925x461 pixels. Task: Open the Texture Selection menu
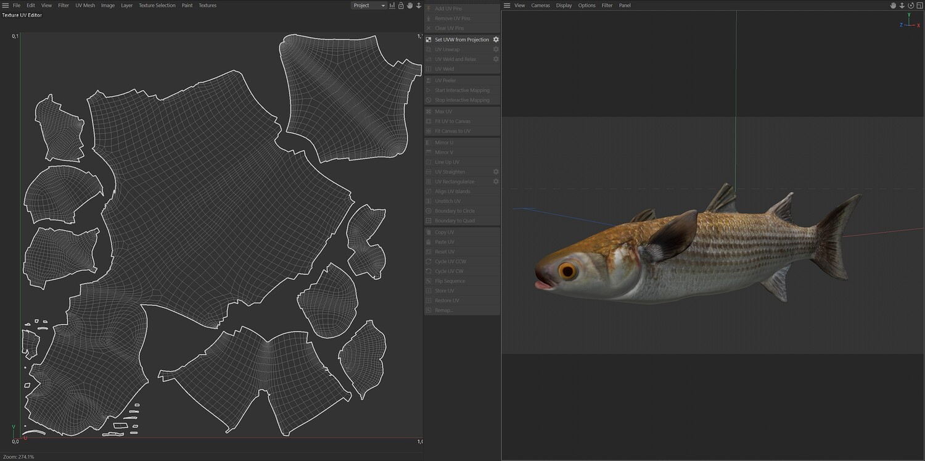[x=157, y=6]
